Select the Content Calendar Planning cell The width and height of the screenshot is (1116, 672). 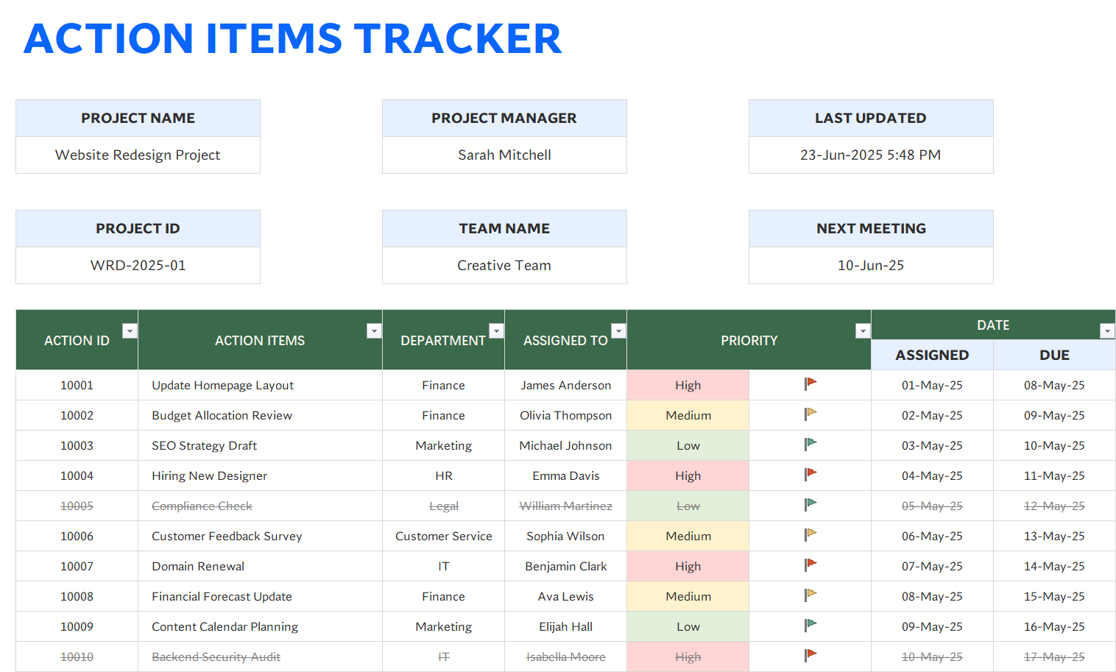click(260, 626)
